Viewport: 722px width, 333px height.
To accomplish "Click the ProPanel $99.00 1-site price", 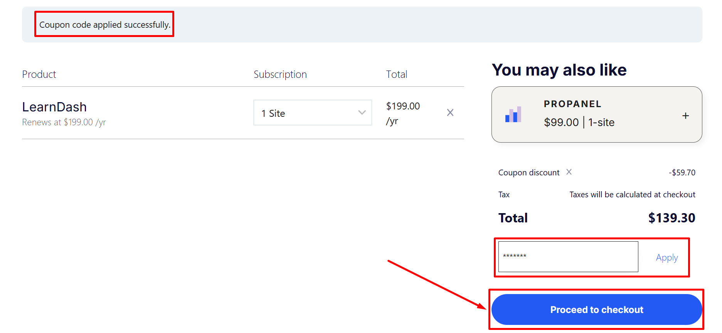I will tap(579, 123).
